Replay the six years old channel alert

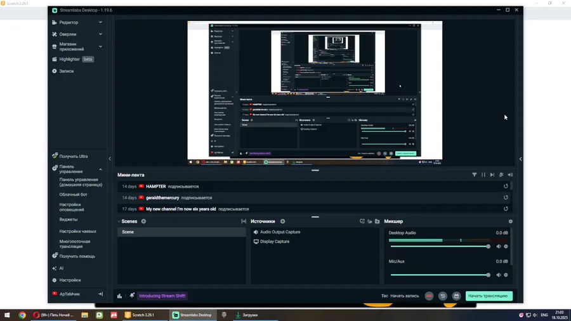click(x=506, y=209)
